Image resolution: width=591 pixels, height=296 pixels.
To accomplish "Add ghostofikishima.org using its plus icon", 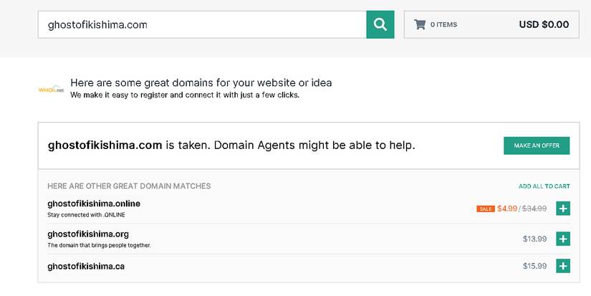I will click(563, 239).
